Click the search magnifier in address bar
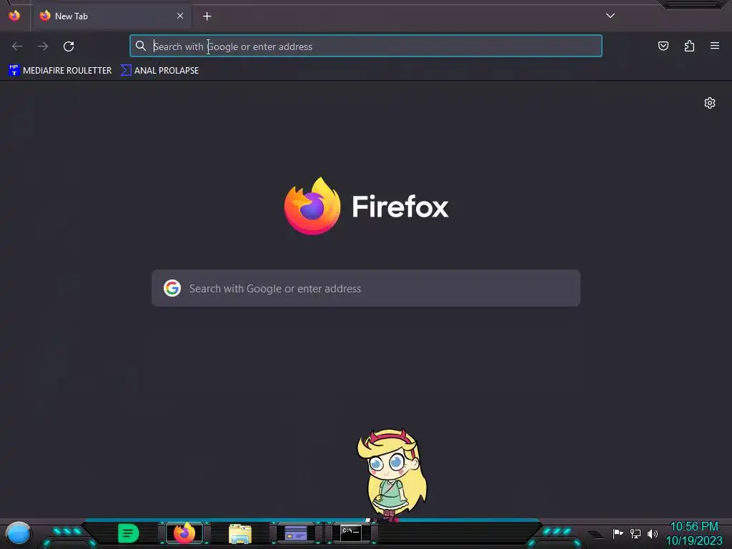This screenshot has height=549, width=732. pyautogui.click(x=141, y=46)
